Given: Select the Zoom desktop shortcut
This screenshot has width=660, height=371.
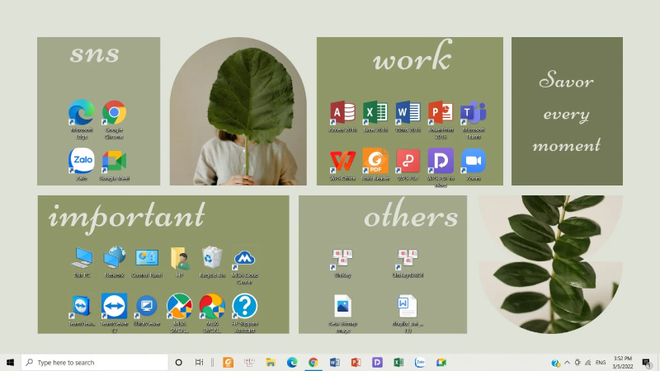Looking at the screenshot, I should click(474, 164).
